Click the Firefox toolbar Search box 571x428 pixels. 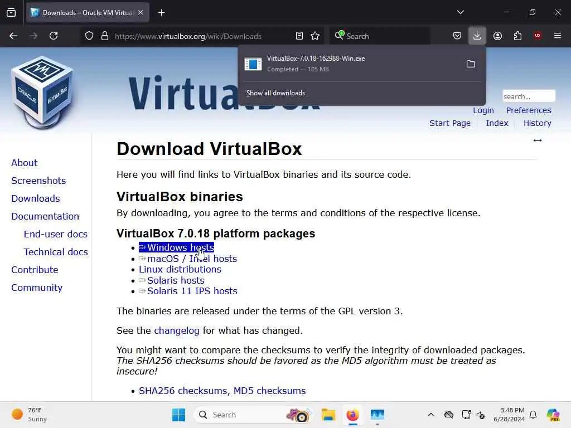[x=379, y=36]
